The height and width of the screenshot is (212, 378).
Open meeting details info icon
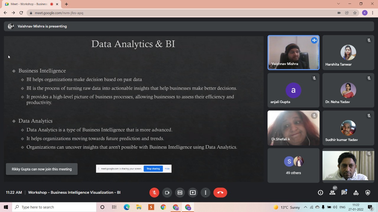click(320, 193)
